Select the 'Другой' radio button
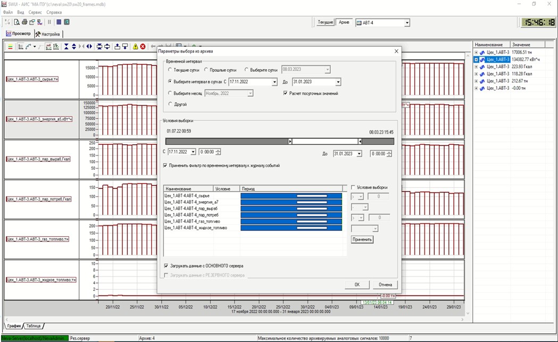Image resolution: width=558 pixels, height=342 pixels. (170, 104)
